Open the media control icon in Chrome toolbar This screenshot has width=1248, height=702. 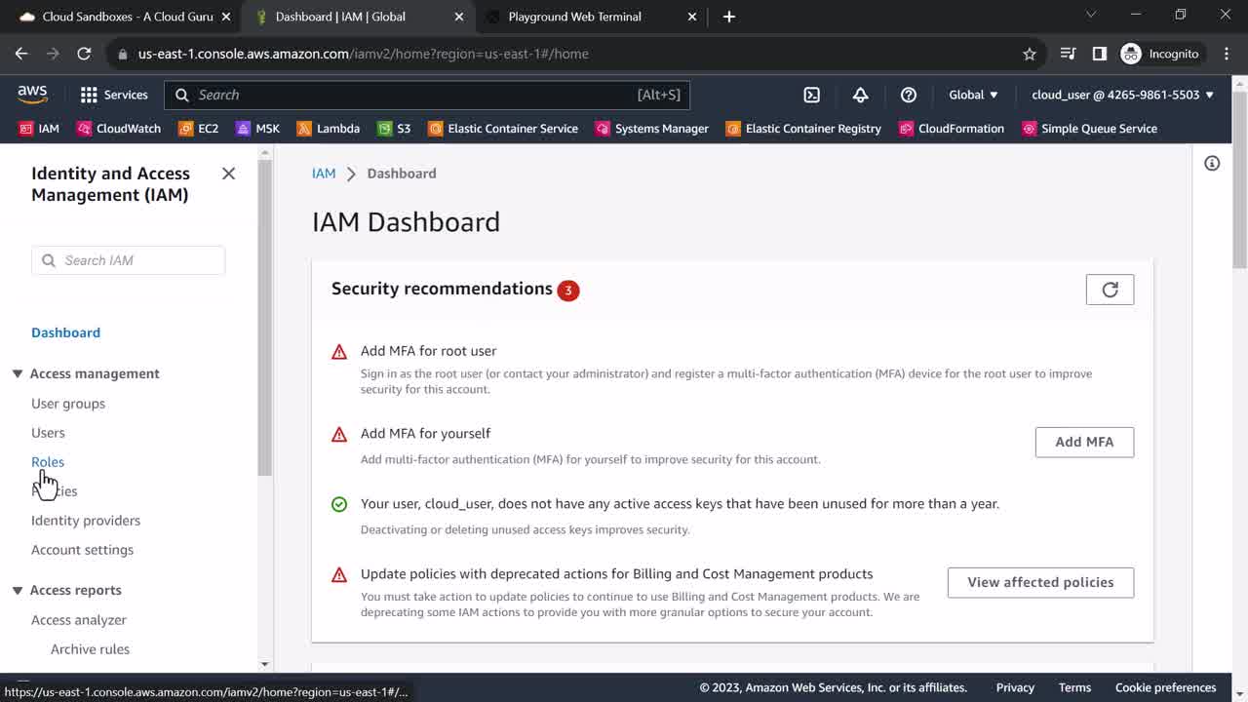(x=1068, y=54)
